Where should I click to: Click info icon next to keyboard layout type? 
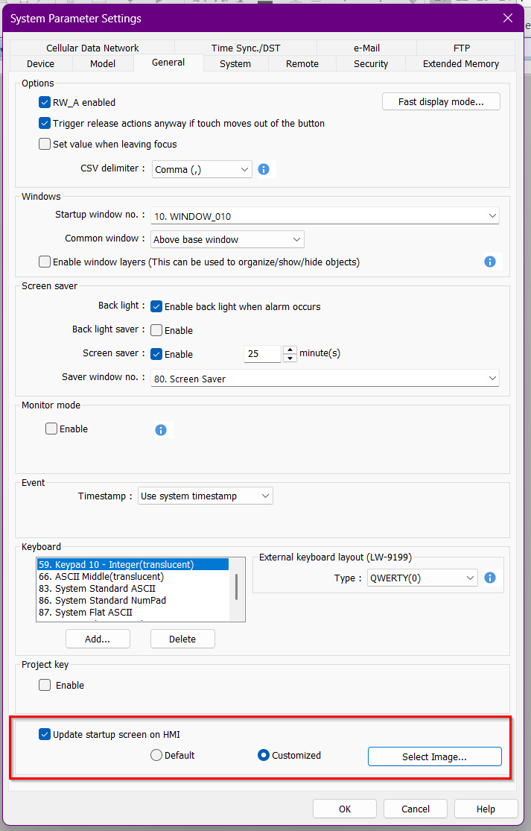489,578
